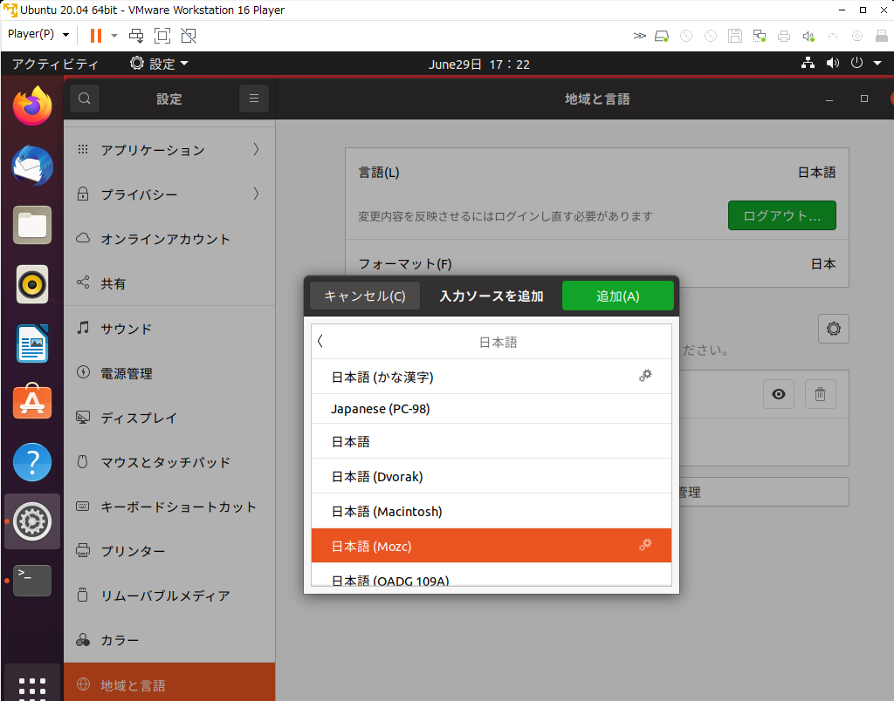894x701 pixels.
Task: Click the search icon in Settings sidebar
Action: coord(85,99)
